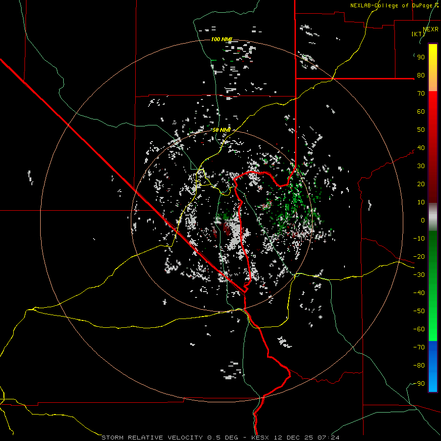Click the 60 value on the velocity scale

(421, 112)
